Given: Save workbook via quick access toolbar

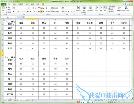Looking at the screenshot, I should (x=5, y=1).
